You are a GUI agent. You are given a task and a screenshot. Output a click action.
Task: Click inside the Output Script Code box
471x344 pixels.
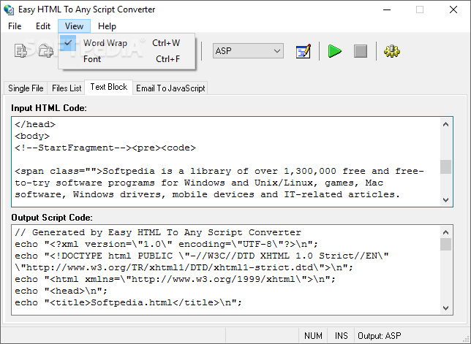[225, 270]
